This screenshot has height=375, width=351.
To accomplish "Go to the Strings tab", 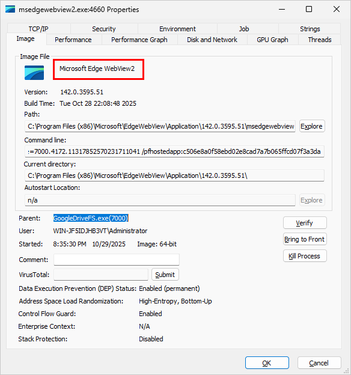I will [310, 29].
